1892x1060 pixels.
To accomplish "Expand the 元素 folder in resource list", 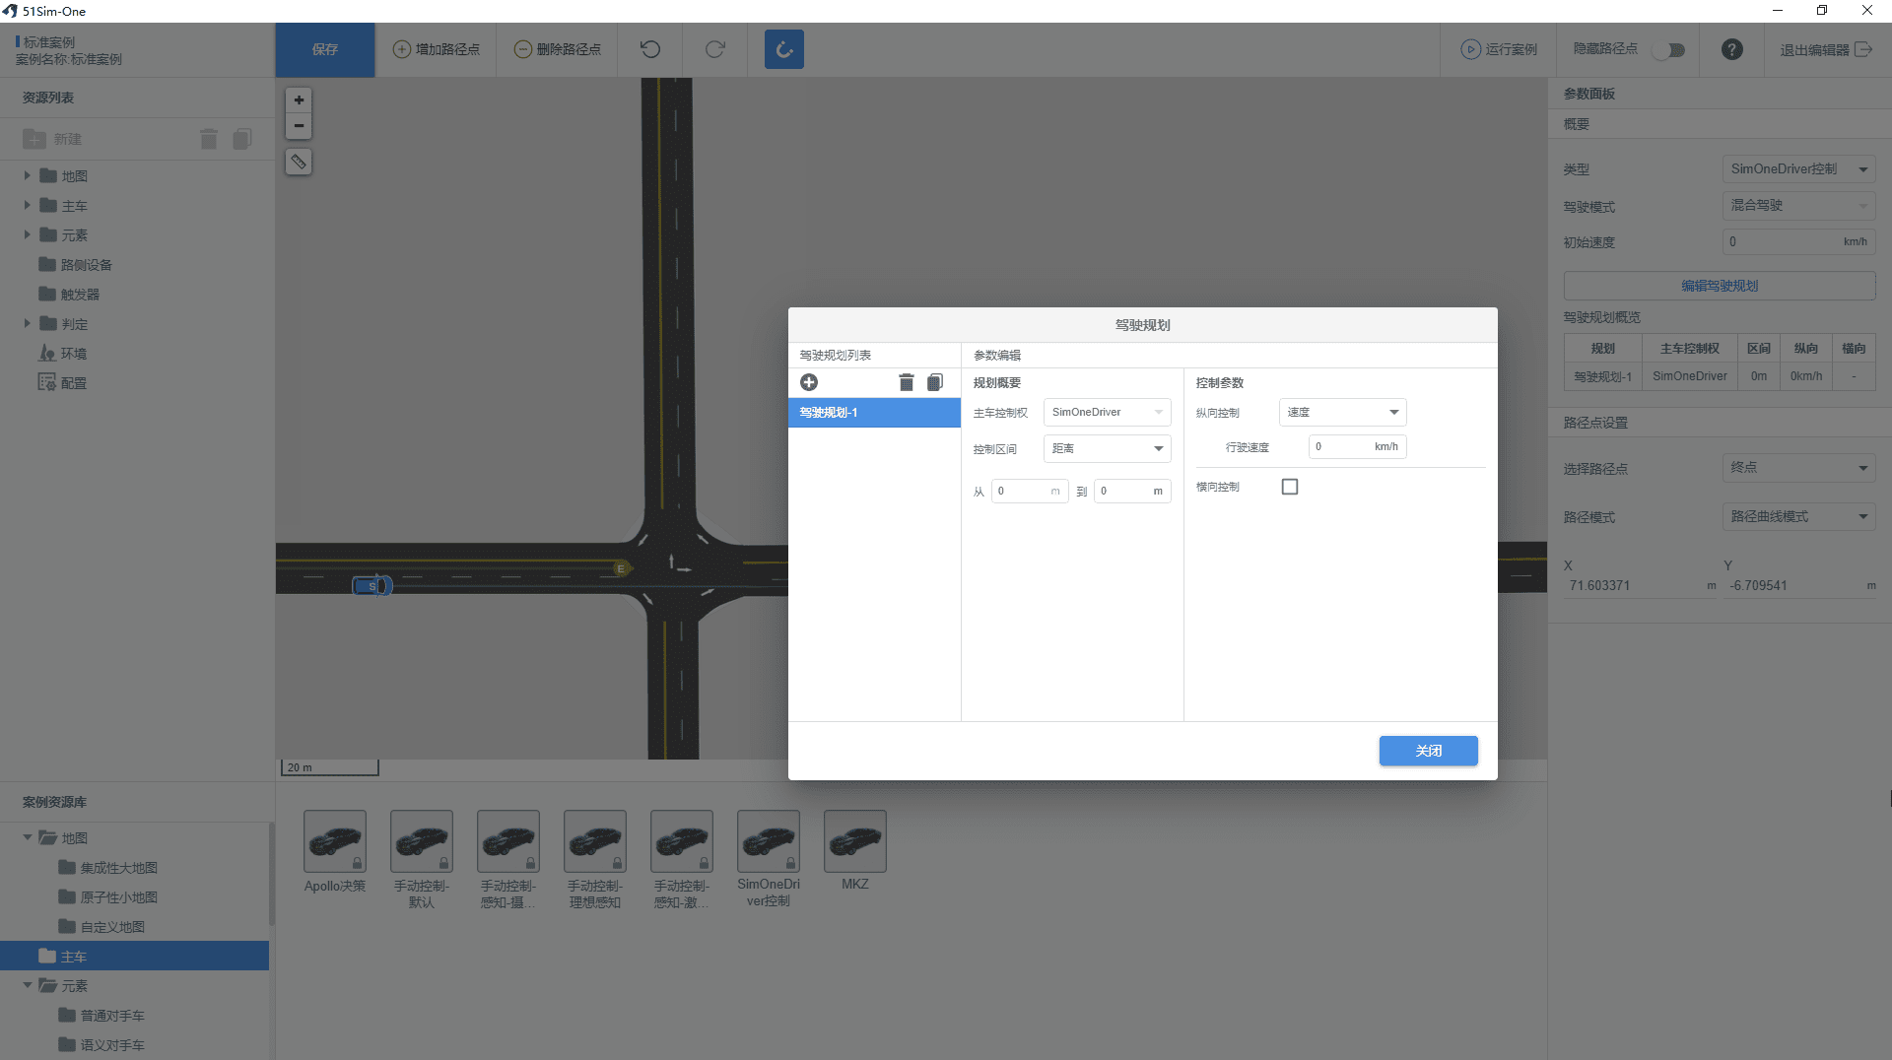I will pyautogui.click(x=28, y=234).
